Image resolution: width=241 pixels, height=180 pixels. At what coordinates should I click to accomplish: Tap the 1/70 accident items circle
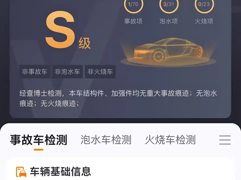133,4
